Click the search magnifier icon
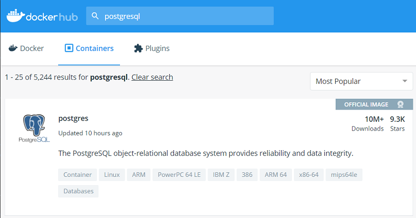The height and width of the screenshot is (218, 416). tap(95, 16)
